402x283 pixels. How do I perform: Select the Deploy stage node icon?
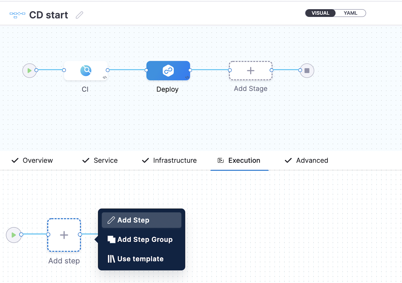168,70
